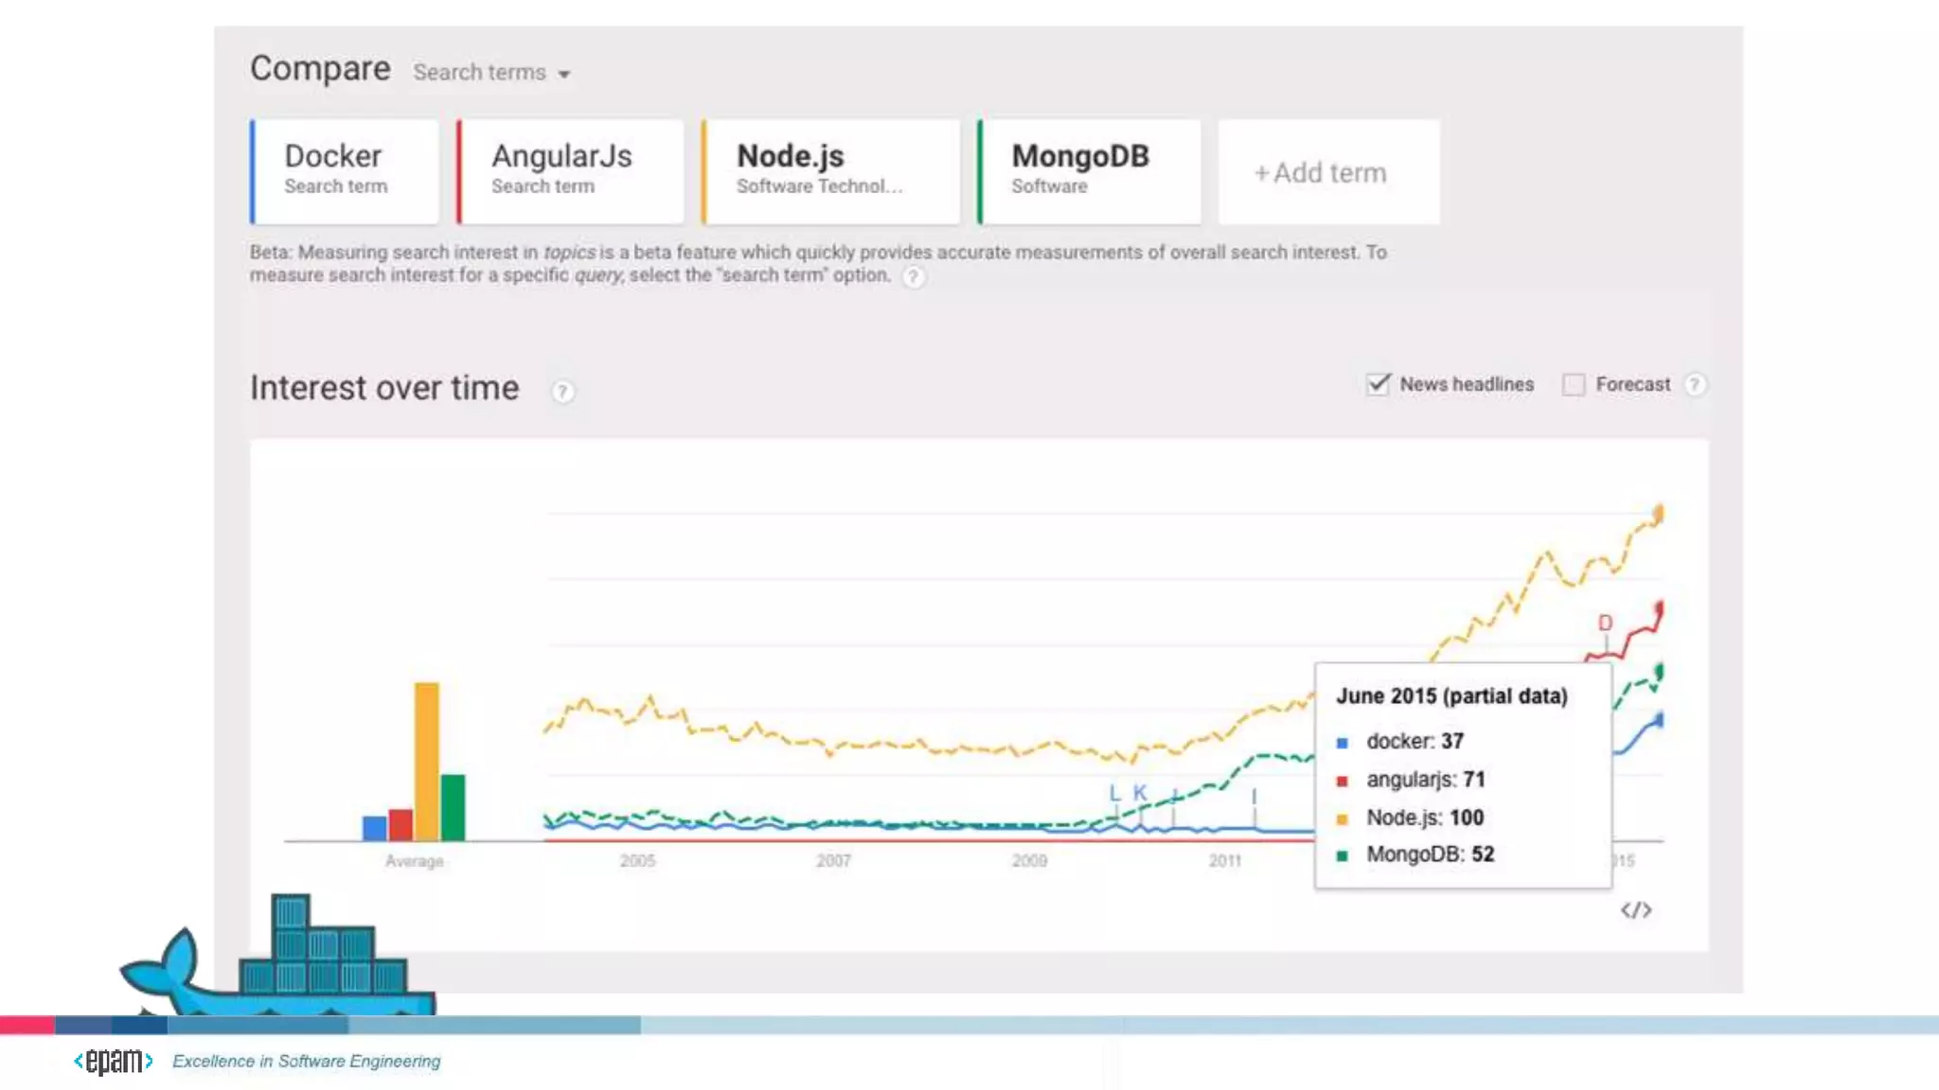Viewport: 1939px width, 1090px height.
Task: Click the green MongoDB average bar
Action: point(454,807)
